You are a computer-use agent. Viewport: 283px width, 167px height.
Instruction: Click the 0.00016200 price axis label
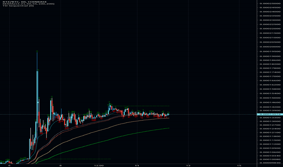[270, 85]
